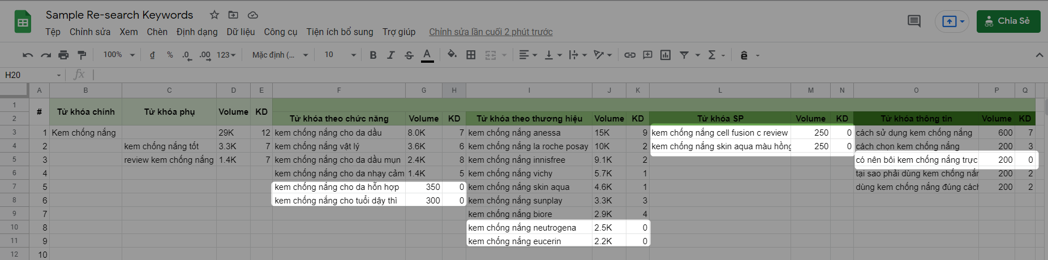Viewport: 1048px width, 260px height.
Task: Open input tools ê icon
Action: point(744,55)
